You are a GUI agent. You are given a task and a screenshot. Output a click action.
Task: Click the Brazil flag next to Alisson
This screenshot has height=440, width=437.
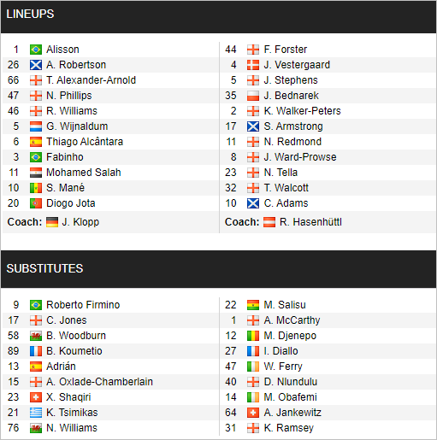pyautogui.click(x=36, y=50)
